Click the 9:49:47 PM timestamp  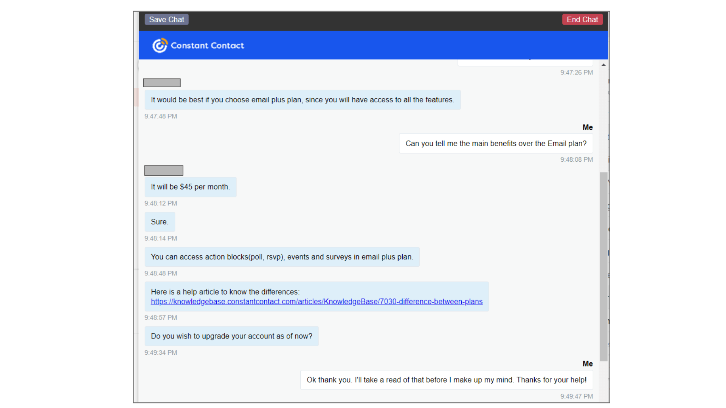[577, 396]
